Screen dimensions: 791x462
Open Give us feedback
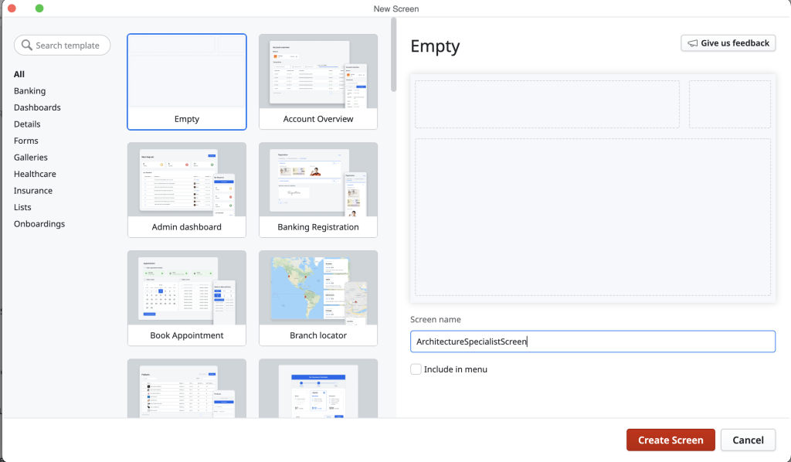(x=728, y=43)
